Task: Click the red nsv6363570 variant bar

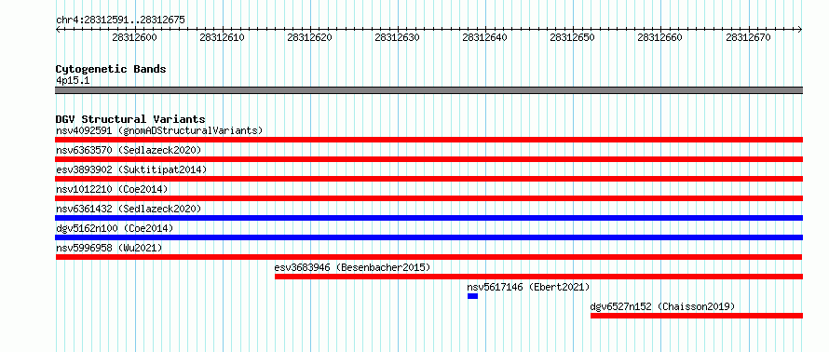Action: [428, 159]
